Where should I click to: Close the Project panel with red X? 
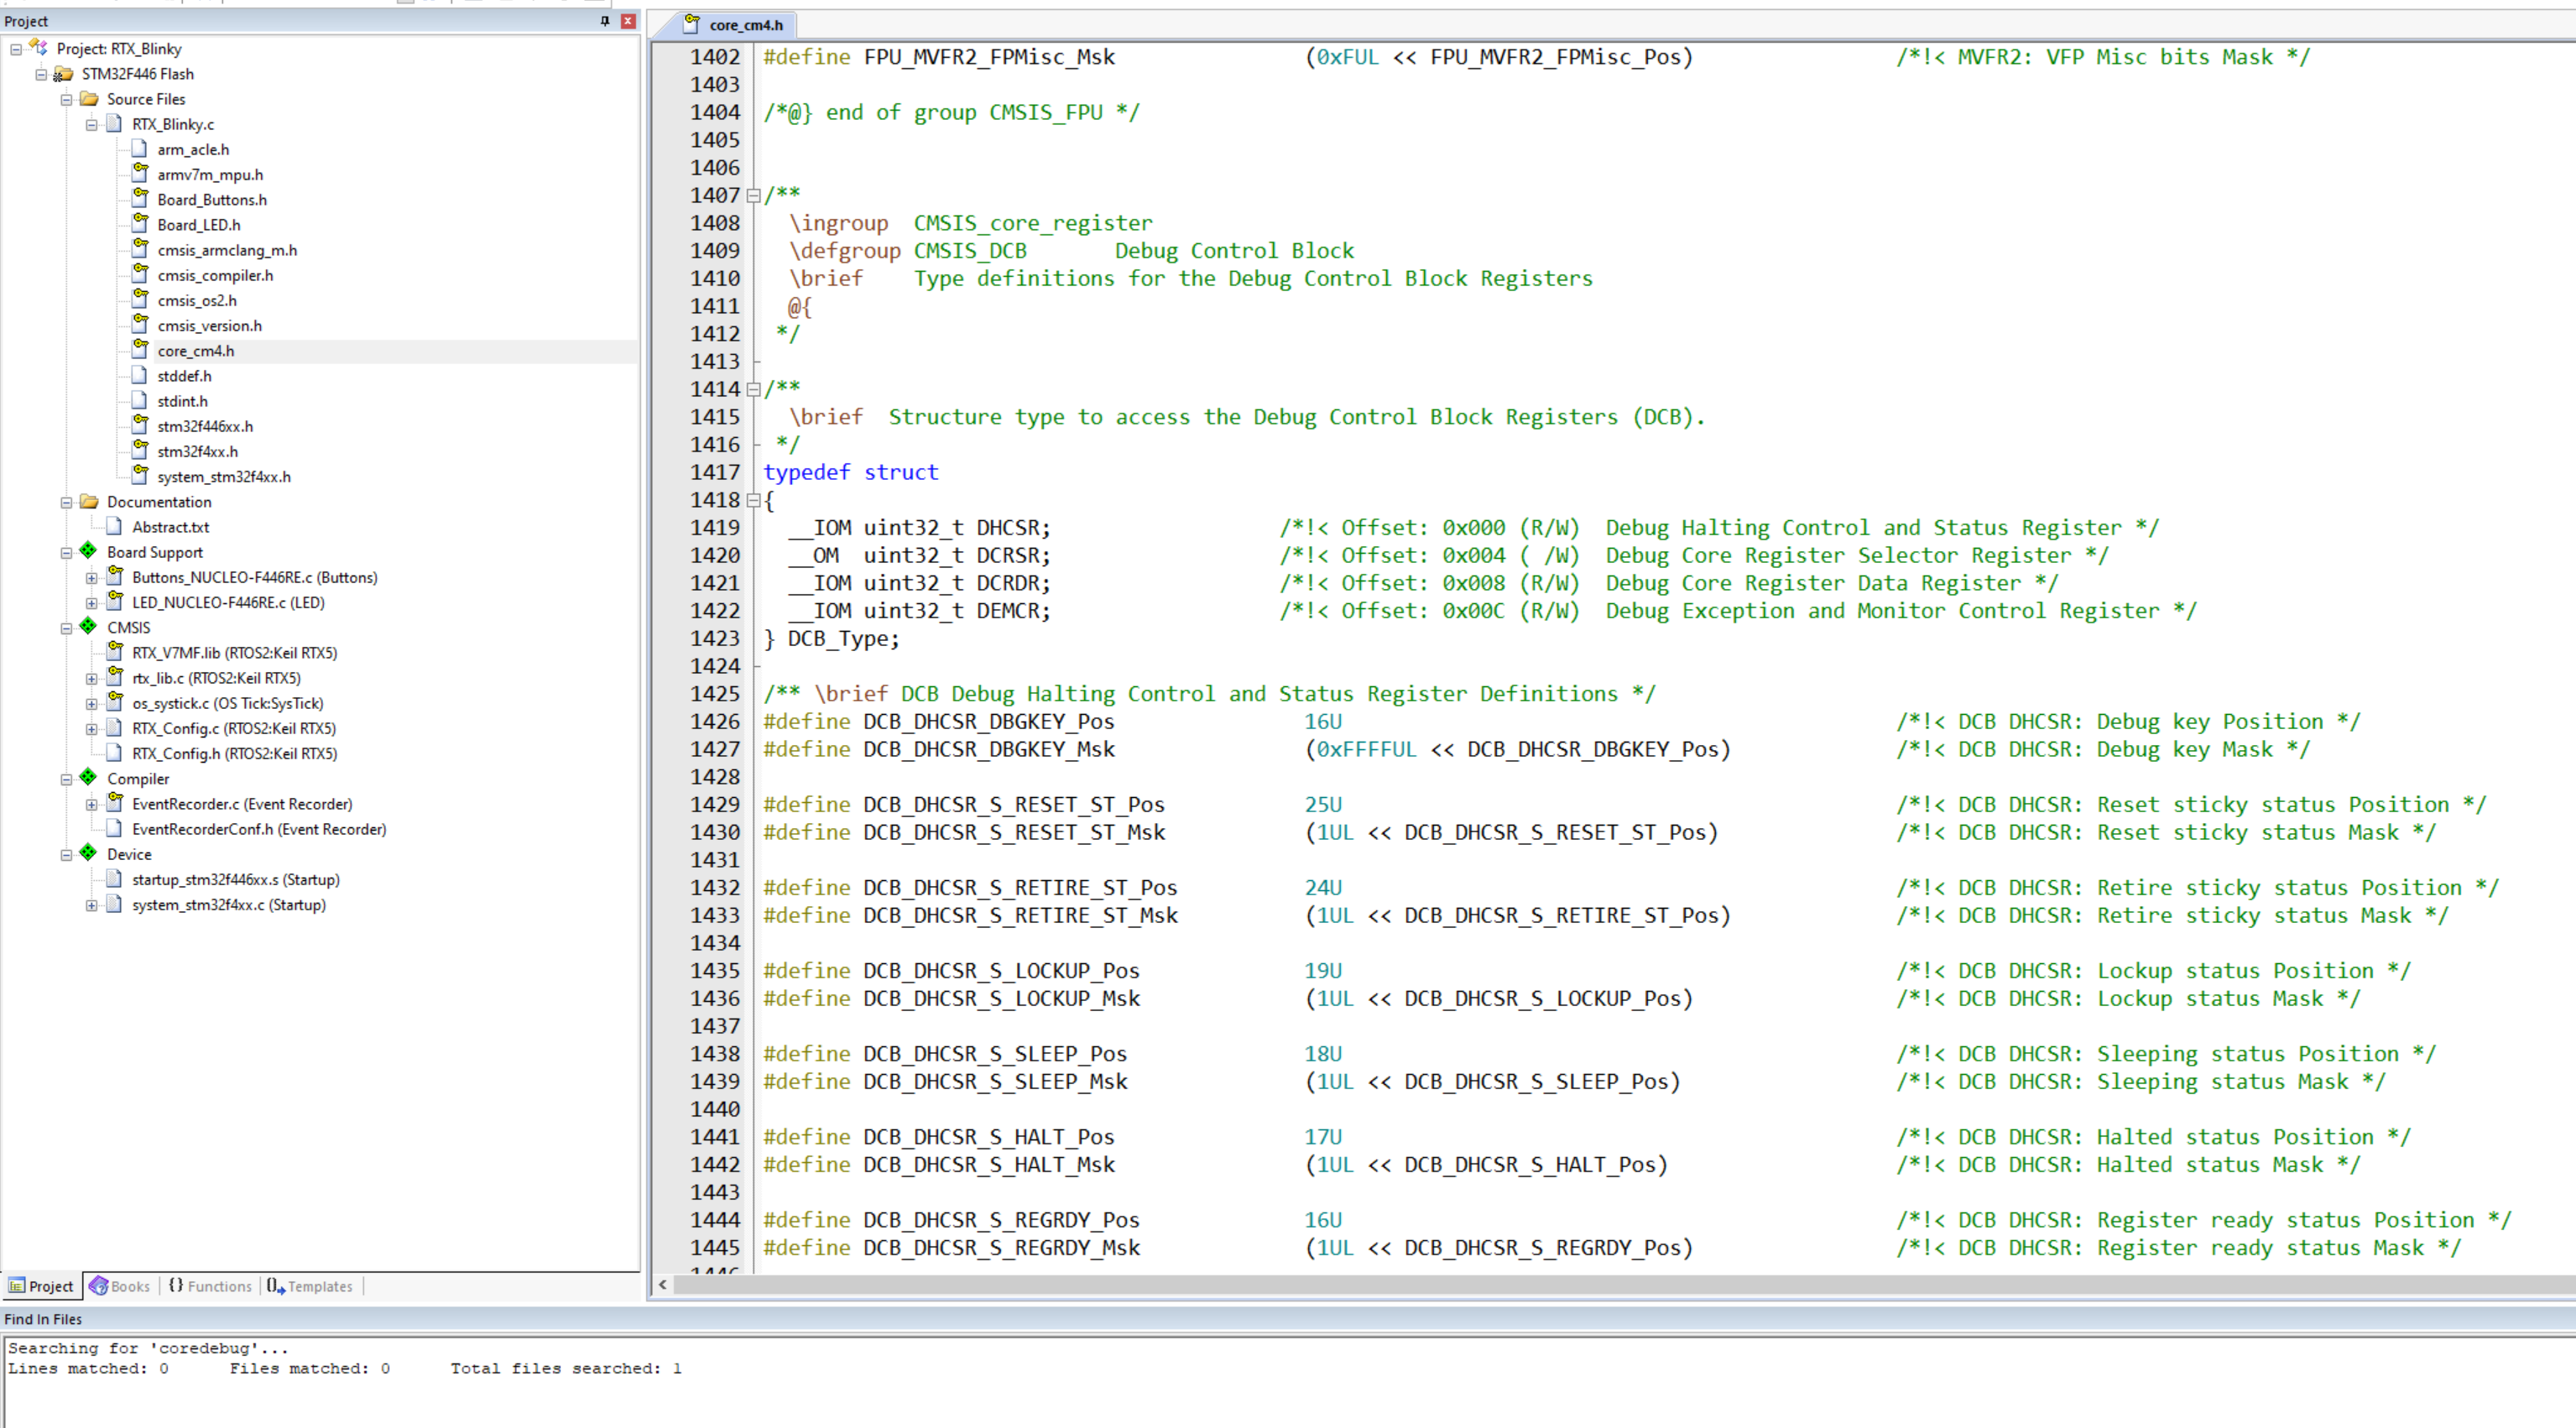coord(628,21)
